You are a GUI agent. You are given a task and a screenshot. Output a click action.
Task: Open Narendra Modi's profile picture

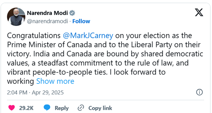pyautogui.click(x=16, y=17)
